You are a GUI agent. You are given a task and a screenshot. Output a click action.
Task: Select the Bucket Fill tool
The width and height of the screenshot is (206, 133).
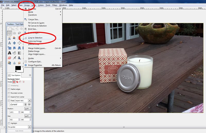[x=14, y=53]
